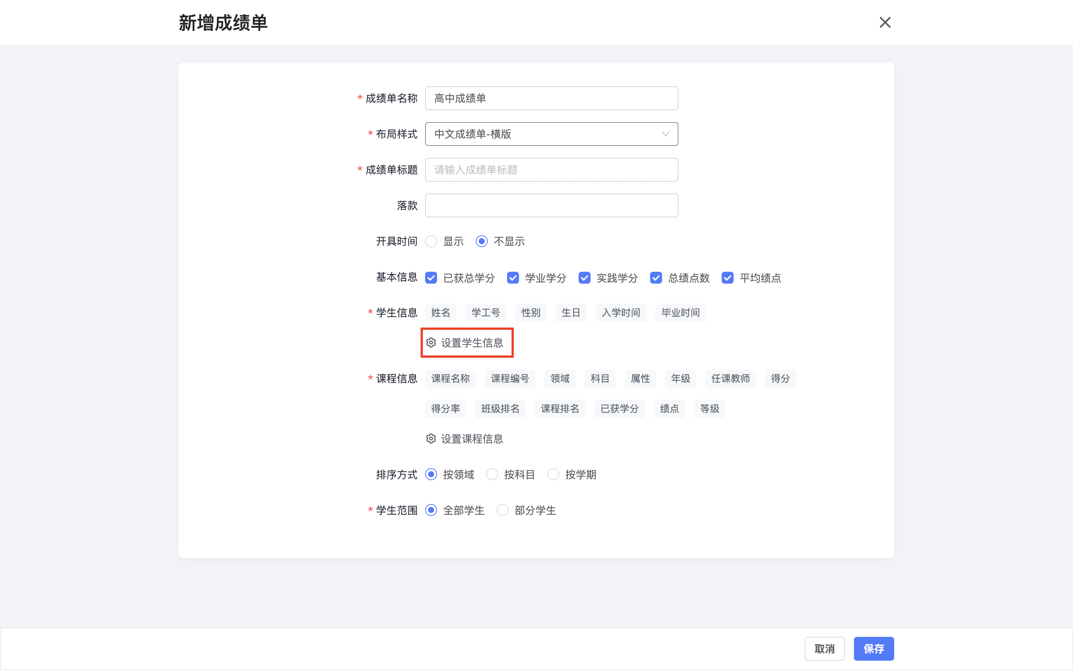1073x670 pixels.
Task: Toggle the 总绩点数 checkbox
Action: pyautogui.click(x=656, y=278)
